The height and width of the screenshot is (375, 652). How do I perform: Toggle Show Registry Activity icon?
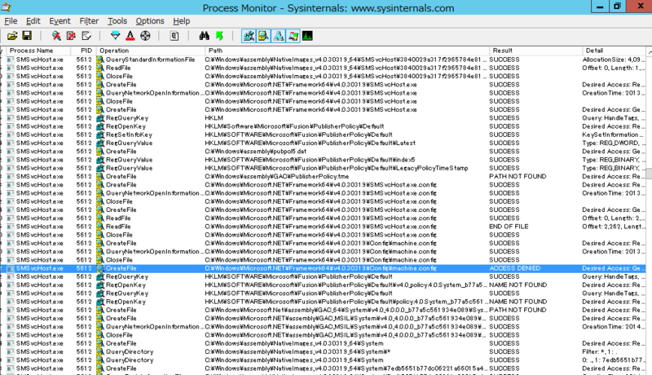[249, 36]
